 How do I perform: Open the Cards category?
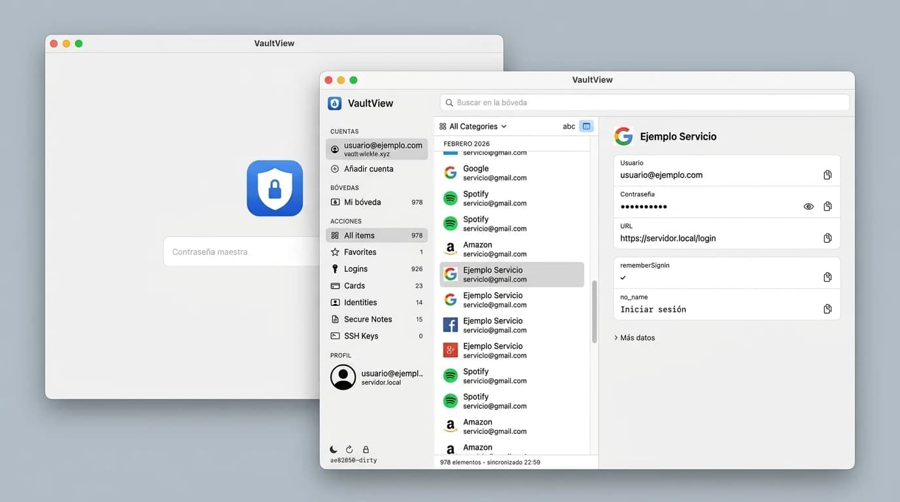click(377, 286)
